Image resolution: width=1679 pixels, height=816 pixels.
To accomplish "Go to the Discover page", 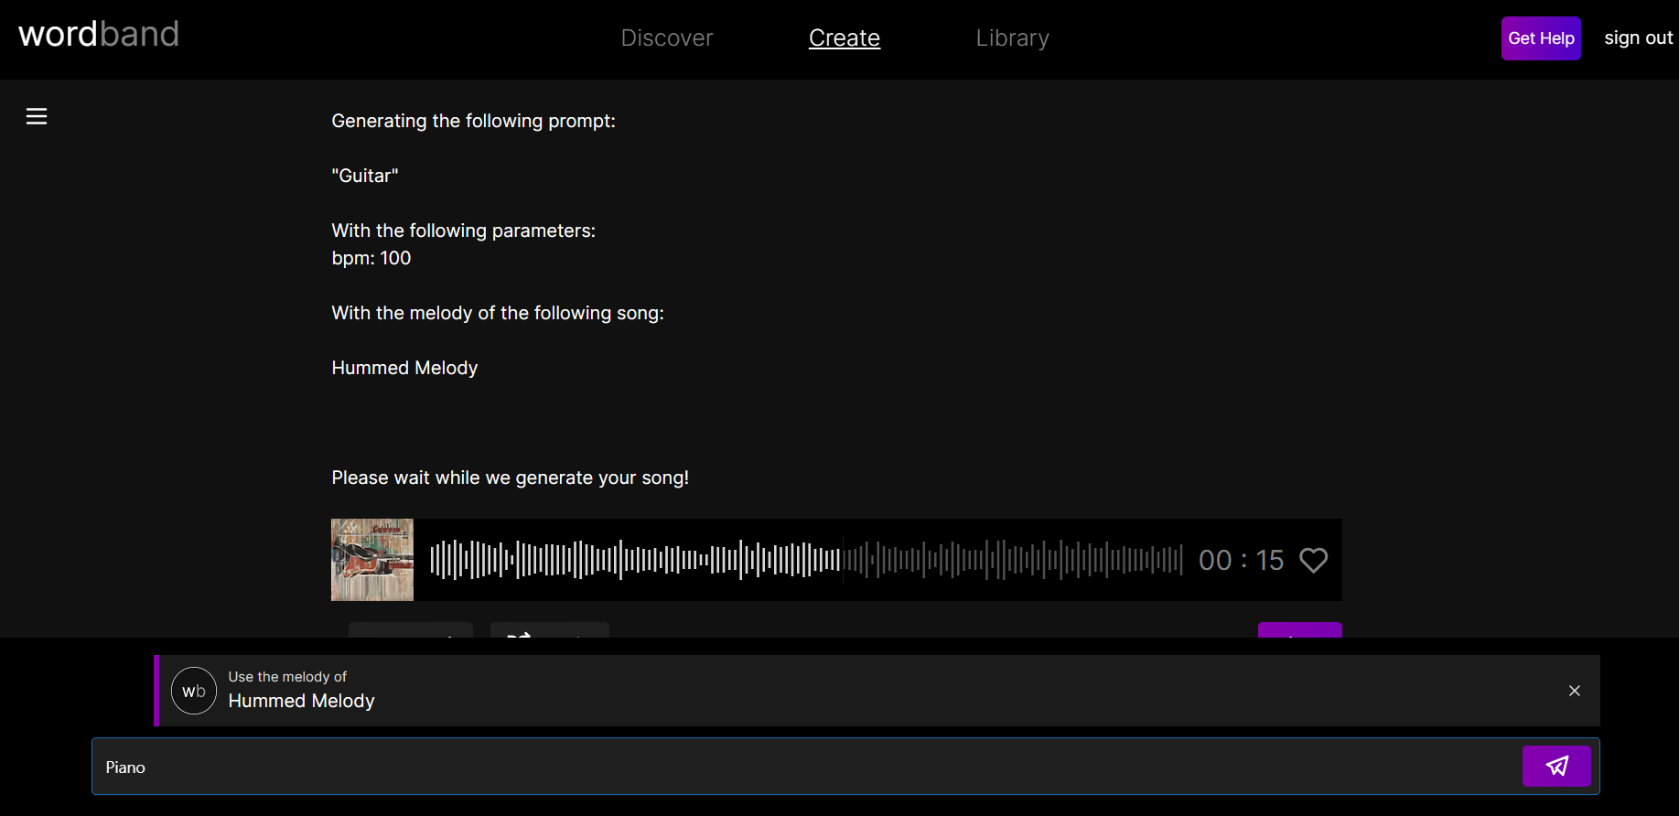I will (x=666, y=38).
